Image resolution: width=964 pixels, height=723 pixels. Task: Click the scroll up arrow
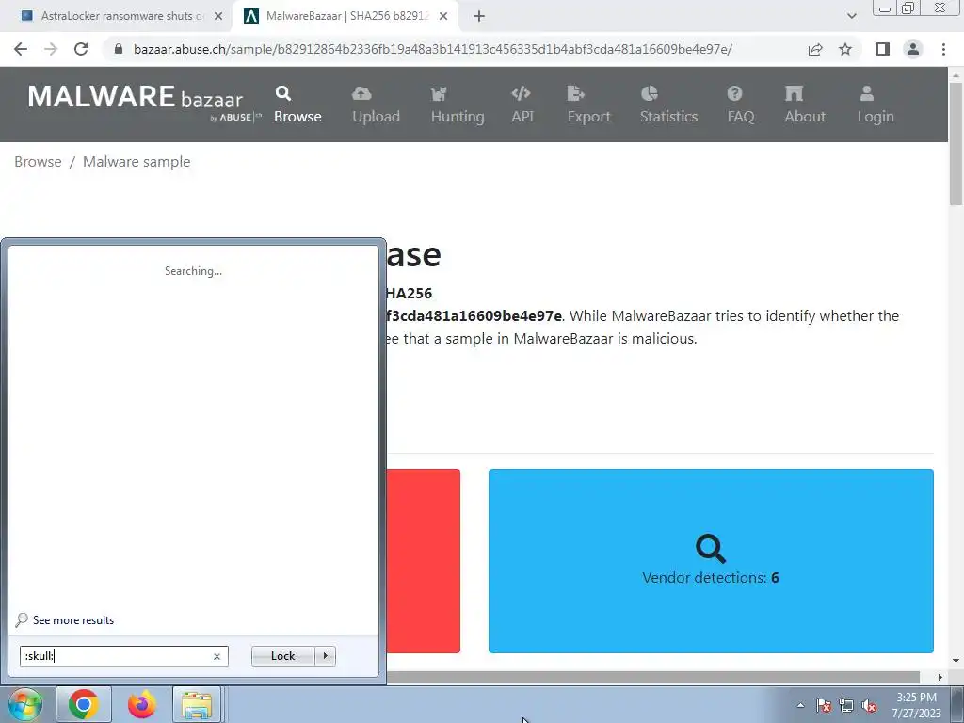click(956, 74)
